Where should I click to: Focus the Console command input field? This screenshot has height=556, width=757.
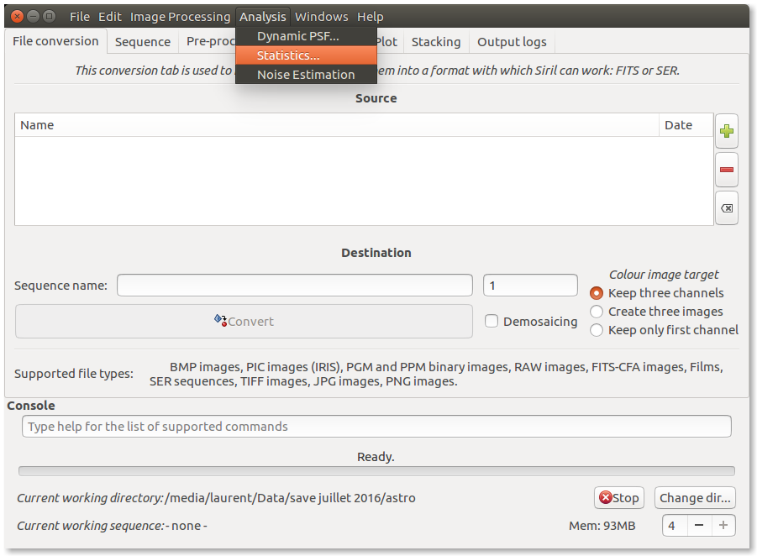(376, 427)
